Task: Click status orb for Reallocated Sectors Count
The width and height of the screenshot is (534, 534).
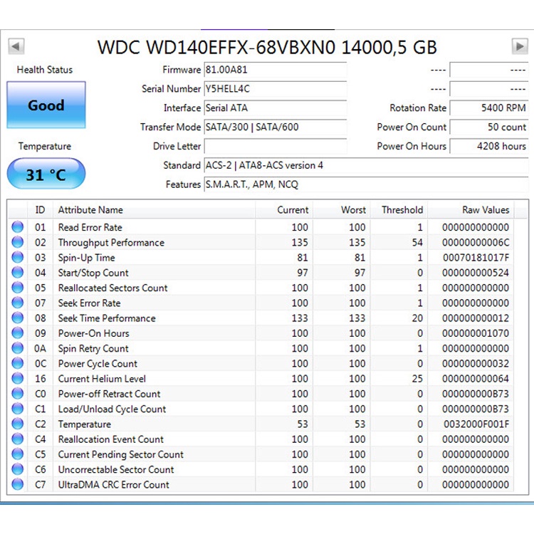Action: [x=18, y=288]
